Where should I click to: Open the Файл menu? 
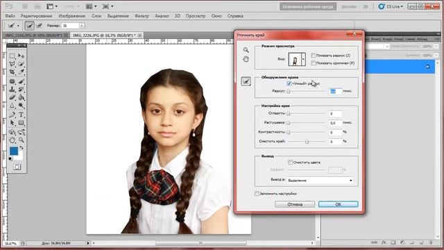point(10,16)
